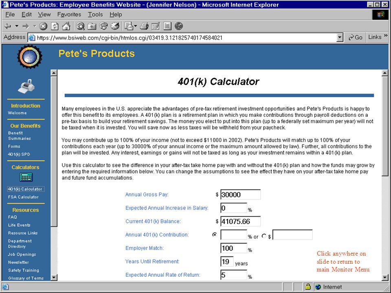Open the FAQ link
The width and height of the screenshot is (391, 293).
[x=13, y=217]
